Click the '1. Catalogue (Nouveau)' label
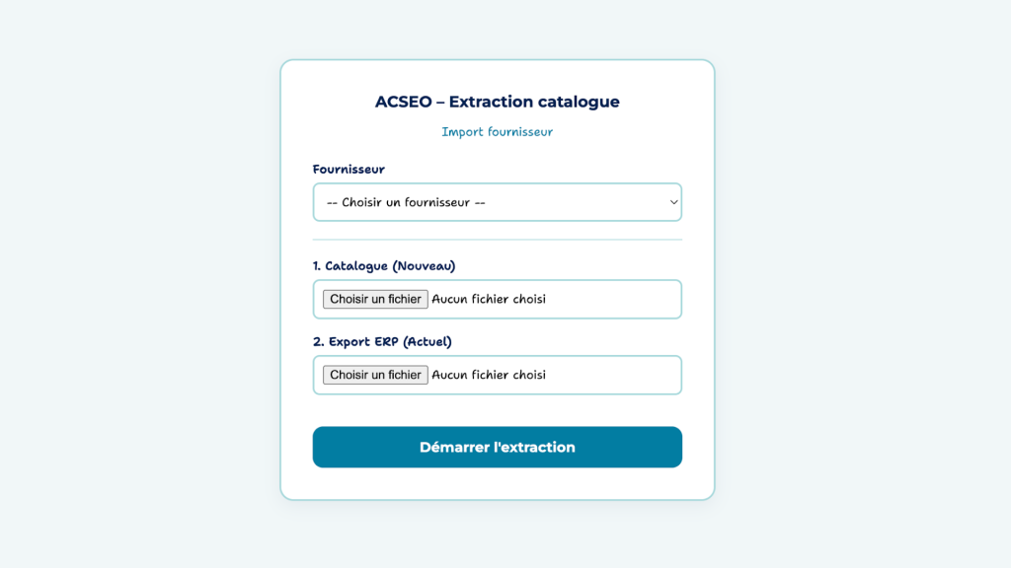The width and height of the screenshot is (1011, 568). tap(384, 266)
